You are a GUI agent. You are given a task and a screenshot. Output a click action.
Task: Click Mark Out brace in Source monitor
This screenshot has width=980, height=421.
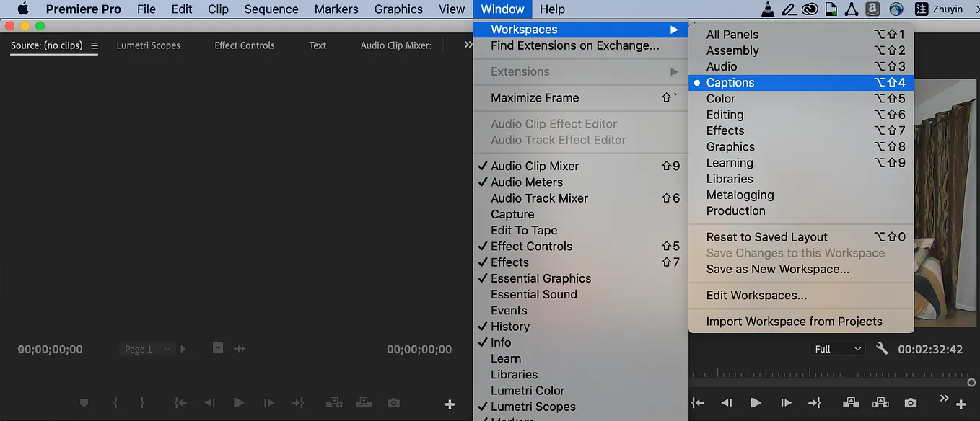142,404
